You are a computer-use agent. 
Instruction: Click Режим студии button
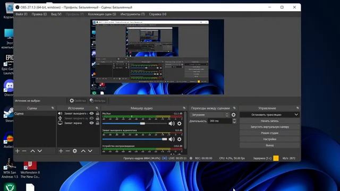270,133
